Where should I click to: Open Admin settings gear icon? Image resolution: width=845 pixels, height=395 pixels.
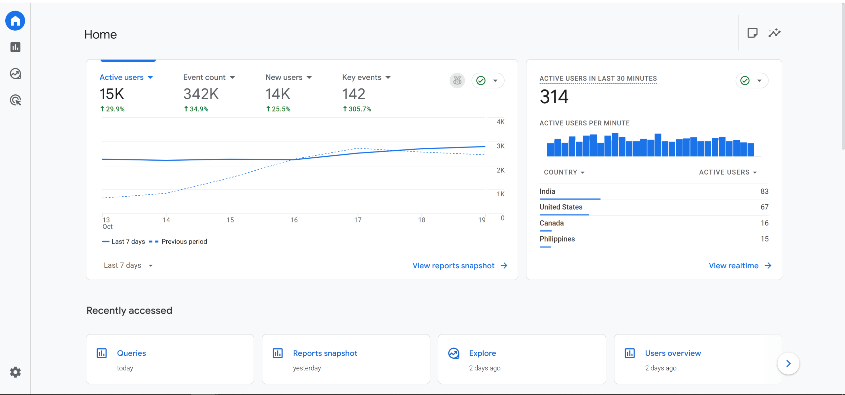point(15,372)
